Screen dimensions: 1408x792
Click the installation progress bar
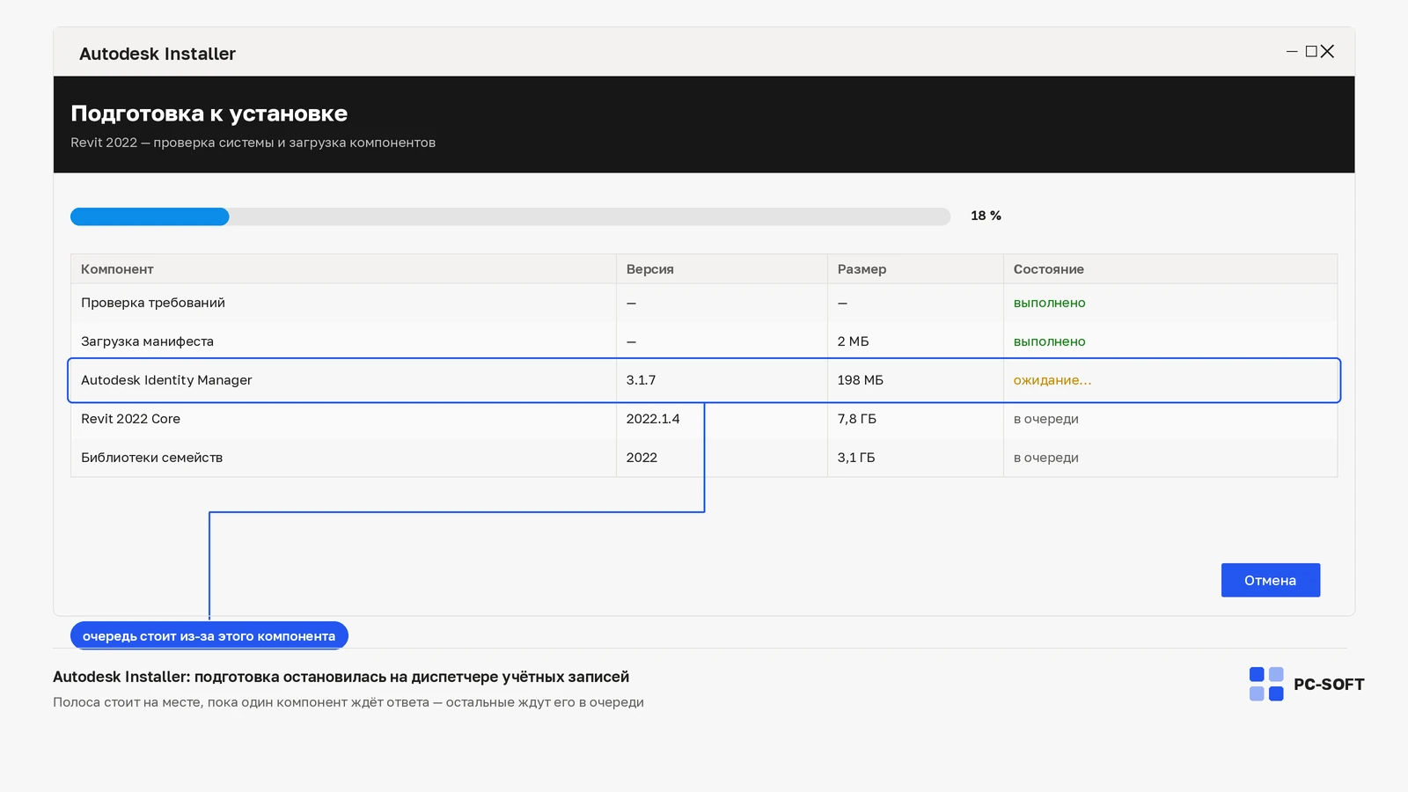(510, 216)
